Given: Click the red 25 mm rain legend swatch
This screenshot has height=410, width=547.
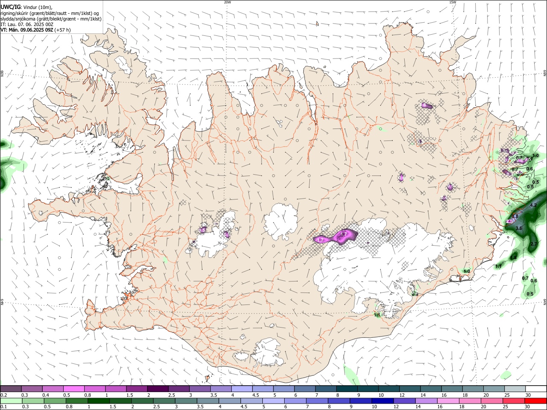Looking at the screenshot, I should click(x=514, y=401).
